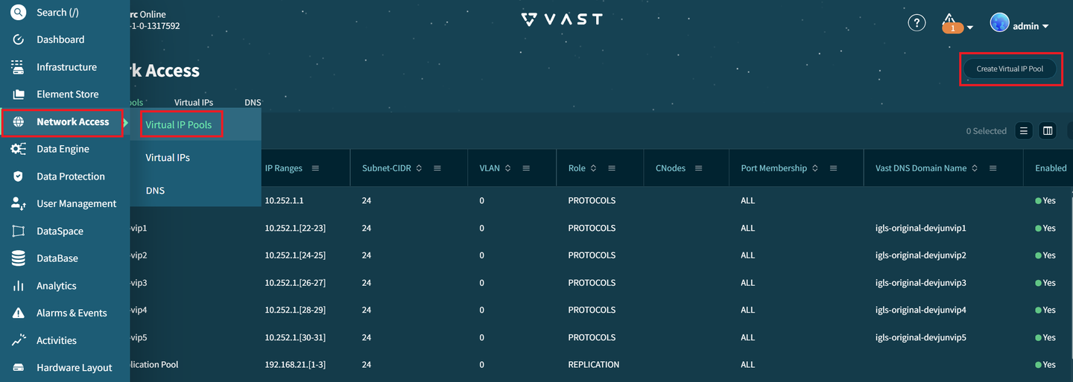
Task: Open the VLAN column filter menu
Action: [x=526, y=168]
